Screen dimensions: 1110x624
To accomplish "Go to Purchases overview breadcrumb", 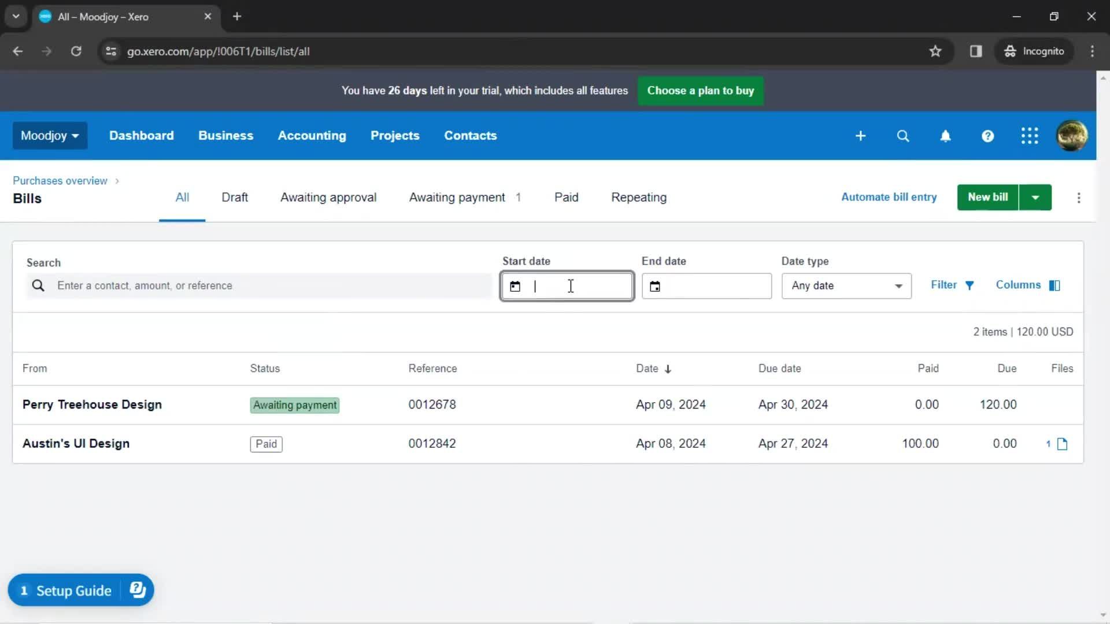I will pos(60,181).
